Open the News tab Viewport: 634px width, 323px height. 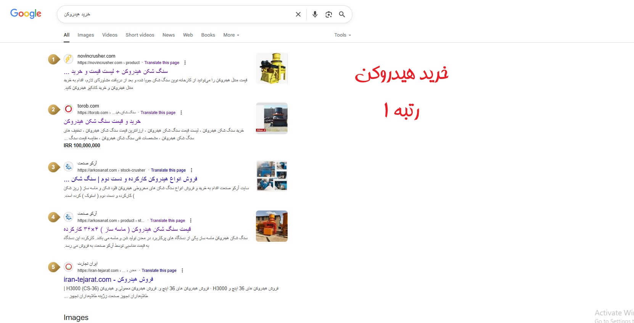pos(169,35)
